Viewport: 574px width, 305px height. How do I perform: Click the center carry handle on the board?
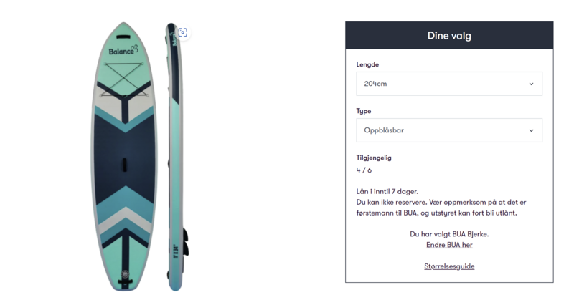pyautogui.click(x=124, y=165)
